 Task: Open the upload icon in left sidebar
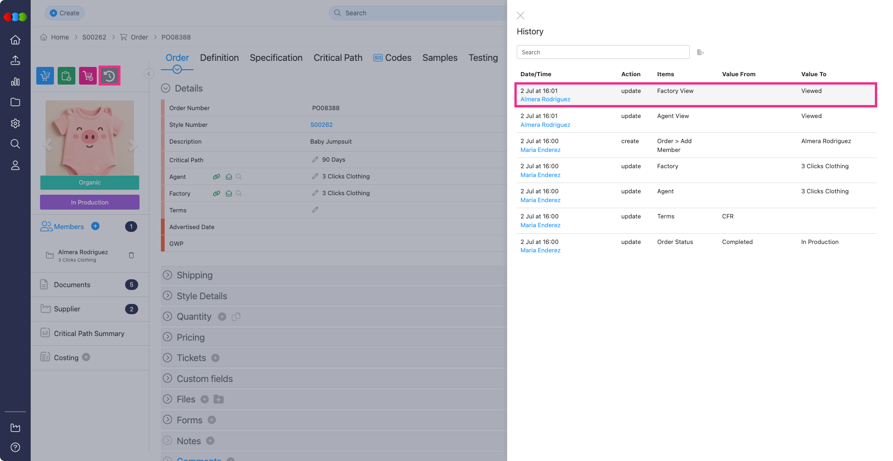15,60
